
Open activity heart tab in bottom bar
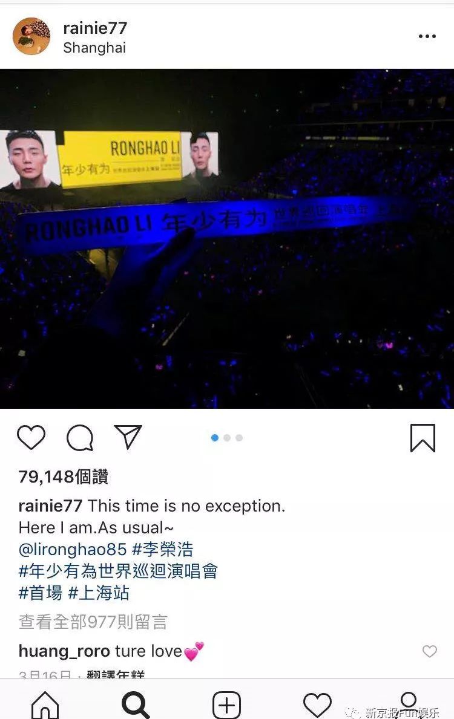317,704
